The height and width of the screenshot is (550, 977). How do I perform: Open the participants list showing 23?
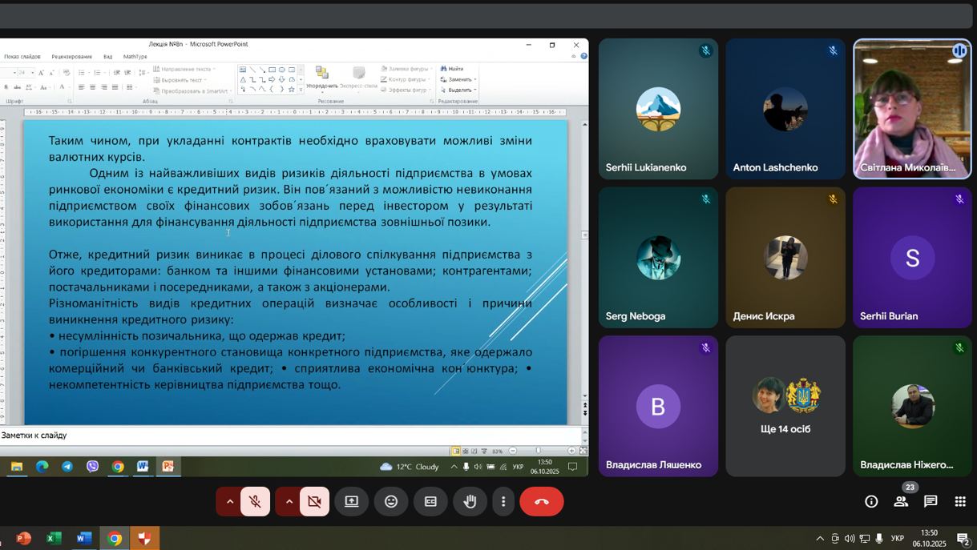(901, 501)
